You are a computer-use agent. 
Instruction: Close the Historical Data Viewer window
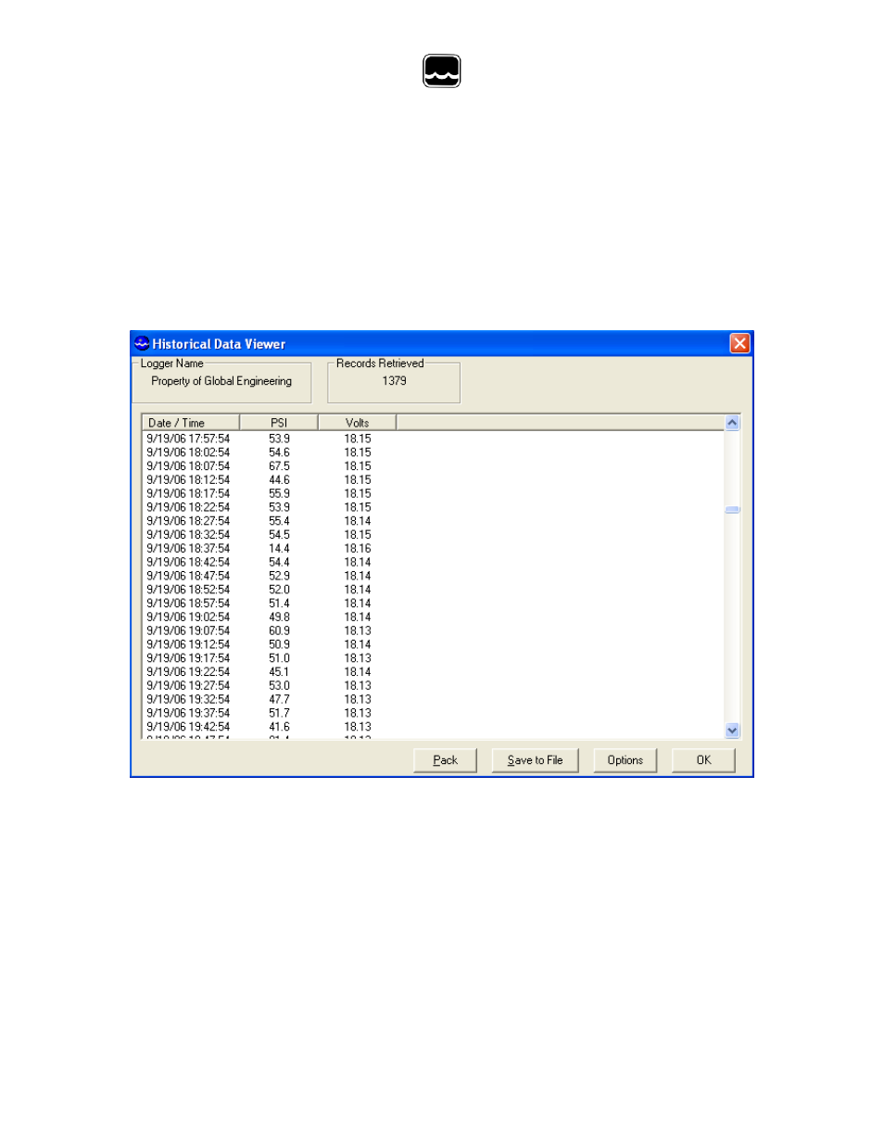point(739,344)
